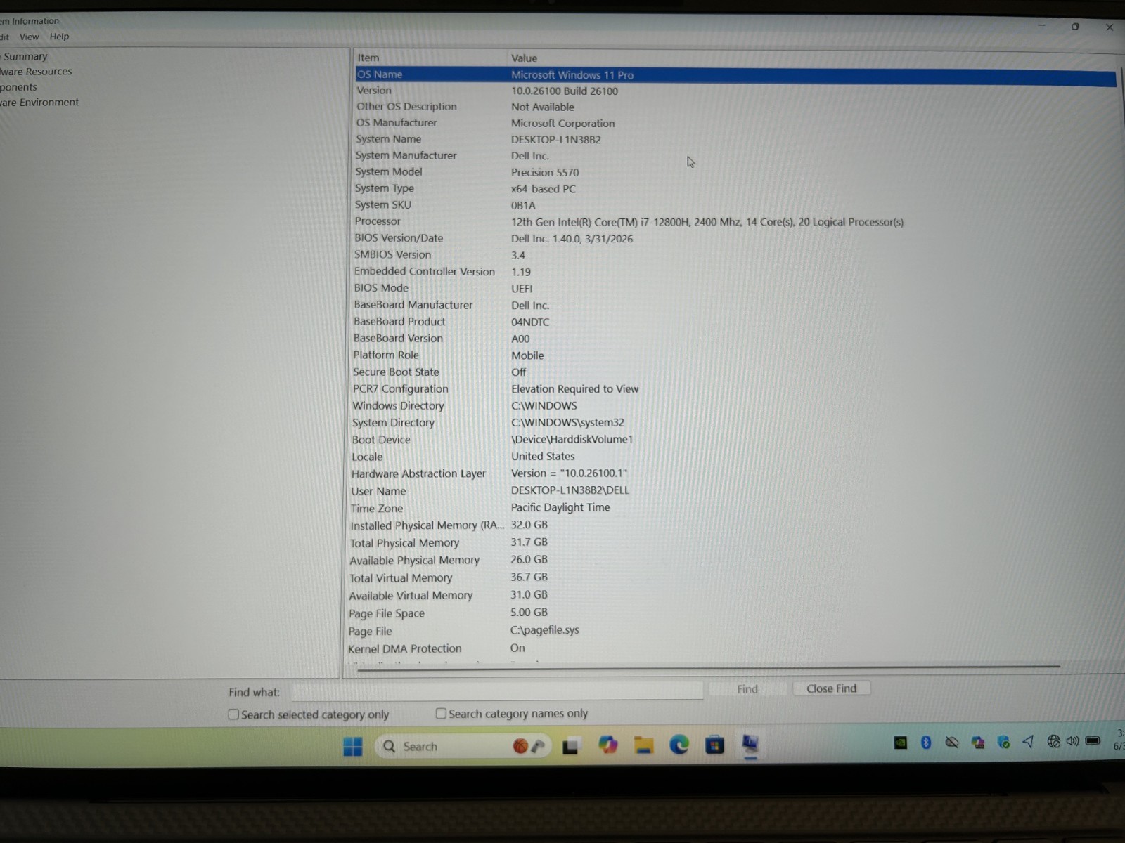The height and width of the screenshot is (843, 1125).
Task: Open the Edit menu
Action: pyautogui.click(x=4, y=37)
